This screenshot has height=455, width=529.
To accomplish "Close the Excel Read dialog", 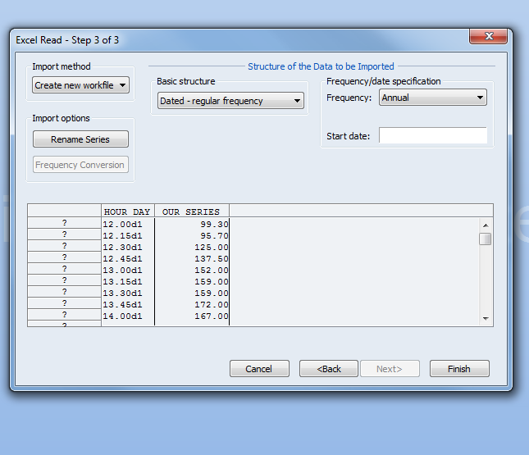I will [x=488, y=36].
